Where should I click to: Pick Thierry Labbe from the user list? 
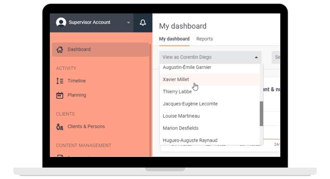tap(177, 92)
